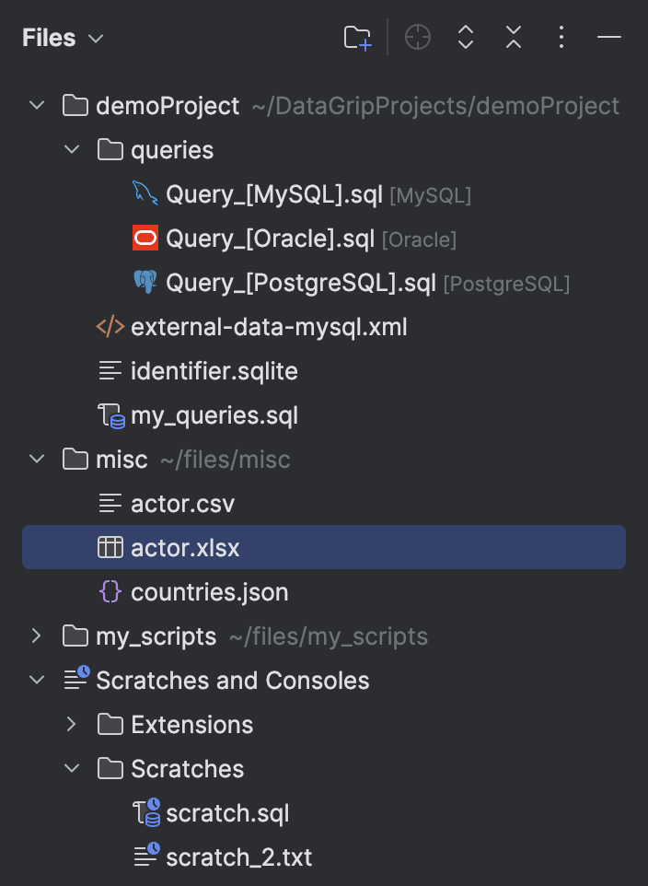This screenshot has height=886, width=648.
Task: Click the database icon next to scratch.sql
Action: point(147,813)
